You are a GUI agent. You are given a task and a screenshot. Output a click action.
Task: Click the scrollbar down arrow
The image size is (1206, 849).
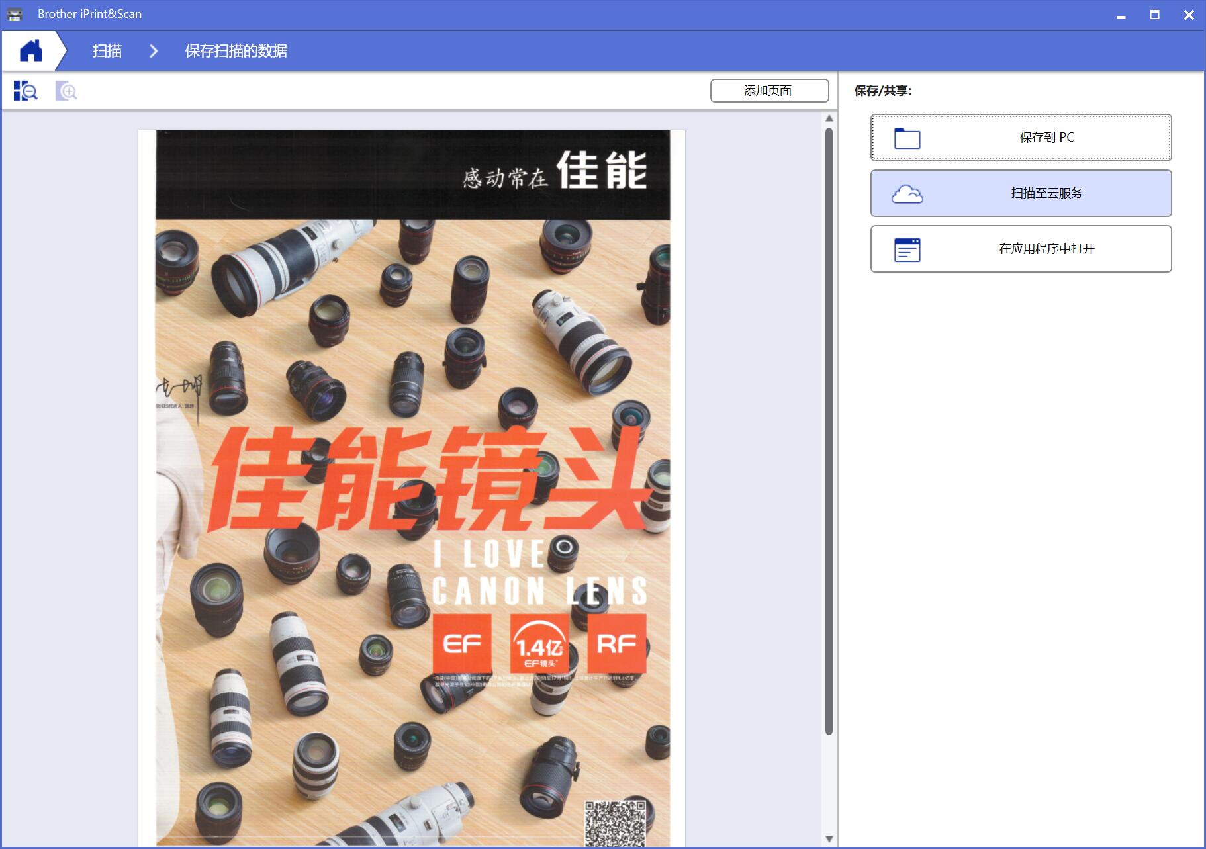[828, 838]
